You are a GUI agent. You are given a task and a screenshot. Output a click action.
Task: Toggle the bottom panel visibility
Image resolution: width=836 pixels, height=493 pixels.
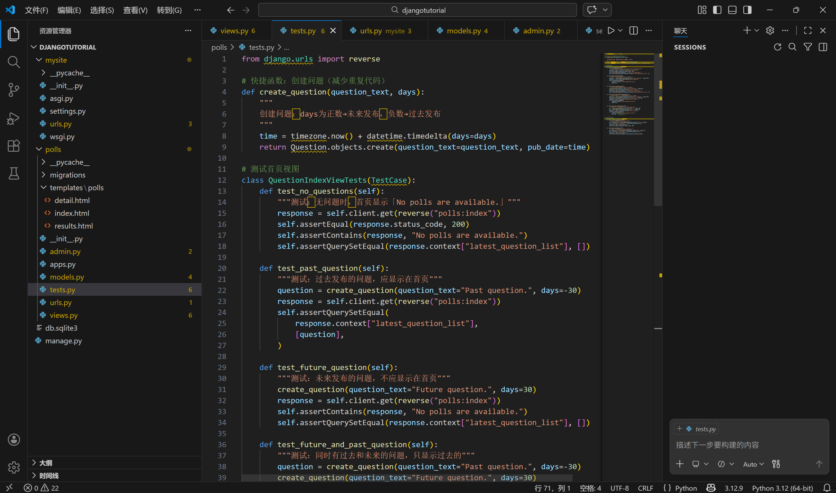pos(732,10)
